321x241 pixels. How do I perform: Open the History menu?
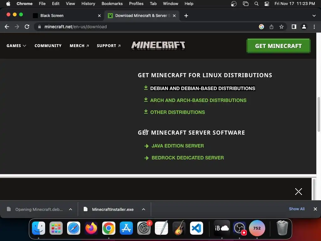point(88,4)
